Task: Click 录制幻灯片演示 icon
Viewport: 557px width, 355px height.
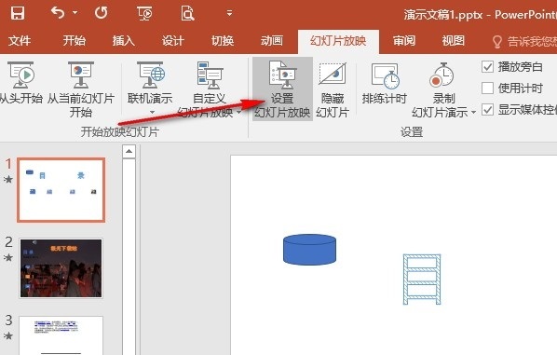Action: (442, 75)
